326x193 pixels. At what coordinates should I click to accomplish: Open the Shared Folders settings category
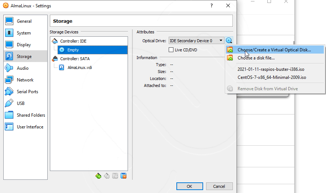(x=25, y=115)
